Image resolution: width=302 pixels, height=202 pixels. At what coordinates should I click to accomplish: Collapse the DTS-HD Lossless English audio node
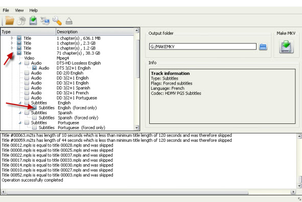20,63
